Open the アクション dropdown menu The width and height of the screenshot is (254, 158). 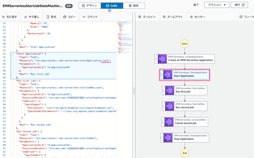[x=216, y=4]
